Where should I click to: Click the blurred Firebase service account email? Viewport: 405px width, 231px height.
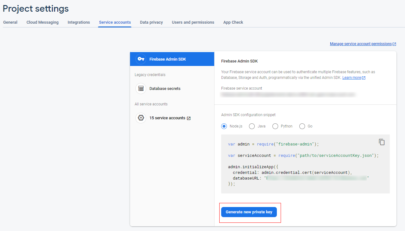tap(288, 94)
